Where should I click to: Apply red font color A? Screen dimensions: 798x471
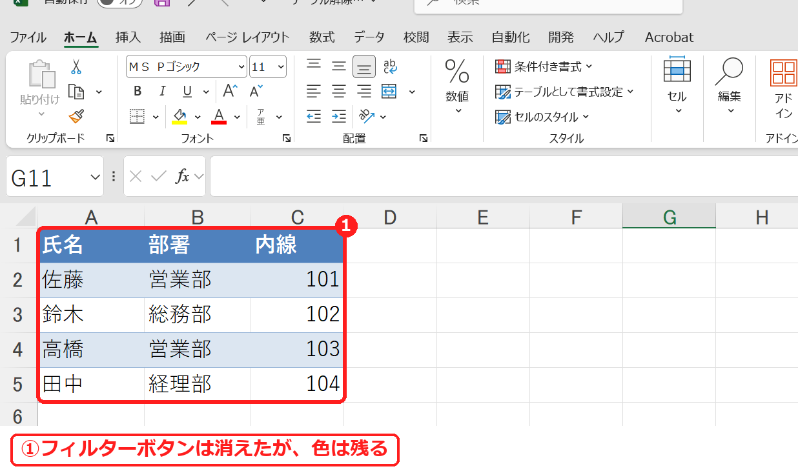219,116
